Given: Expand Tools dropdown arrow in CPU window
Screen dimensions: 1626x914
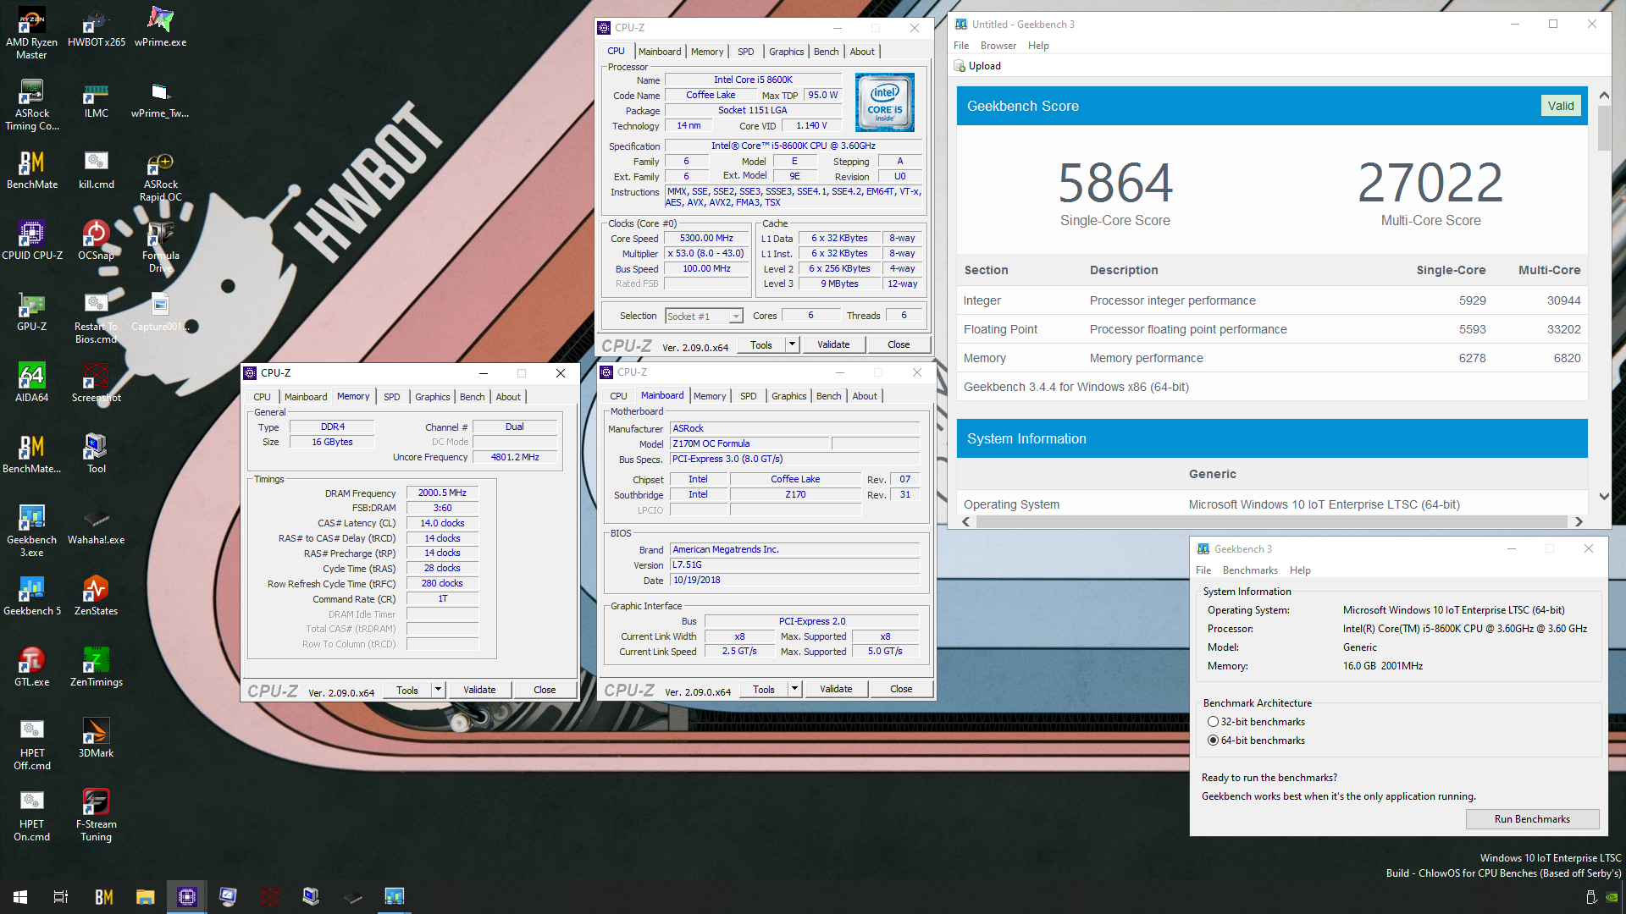Looking at the screenshot, I should click(x=792, y=344).
